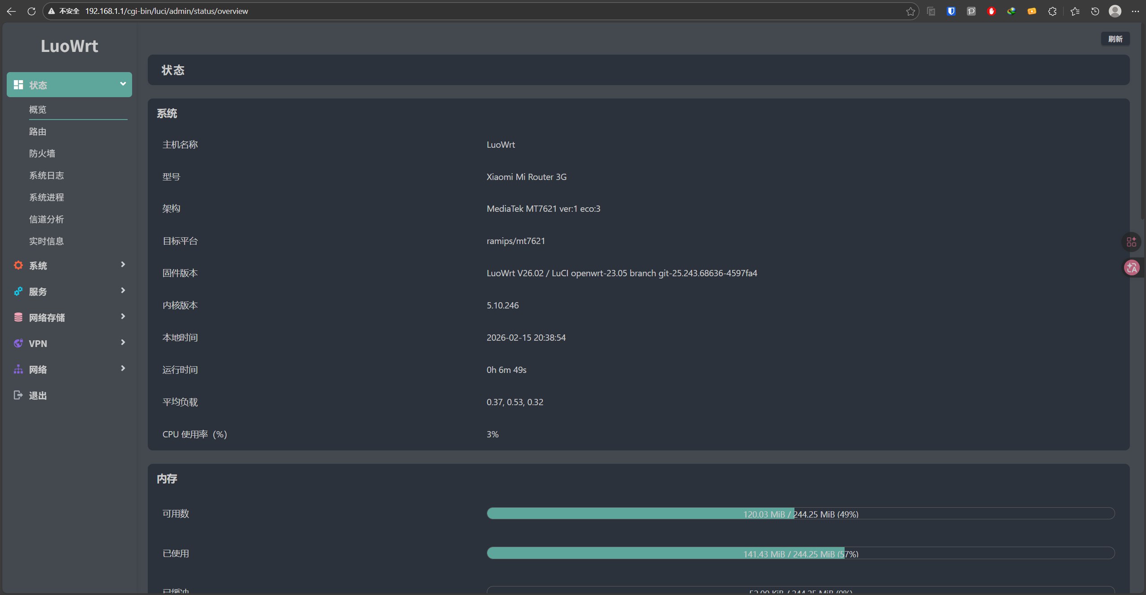
Task: Open the browser extensions puzzle icon
Action: (x=1052, y=11)
